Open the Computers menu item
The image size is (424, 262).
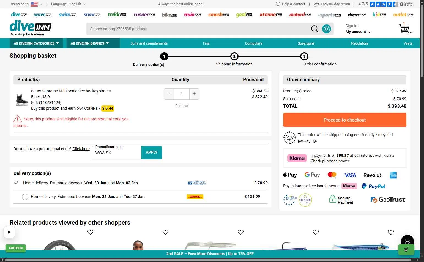tap(254, 43)
